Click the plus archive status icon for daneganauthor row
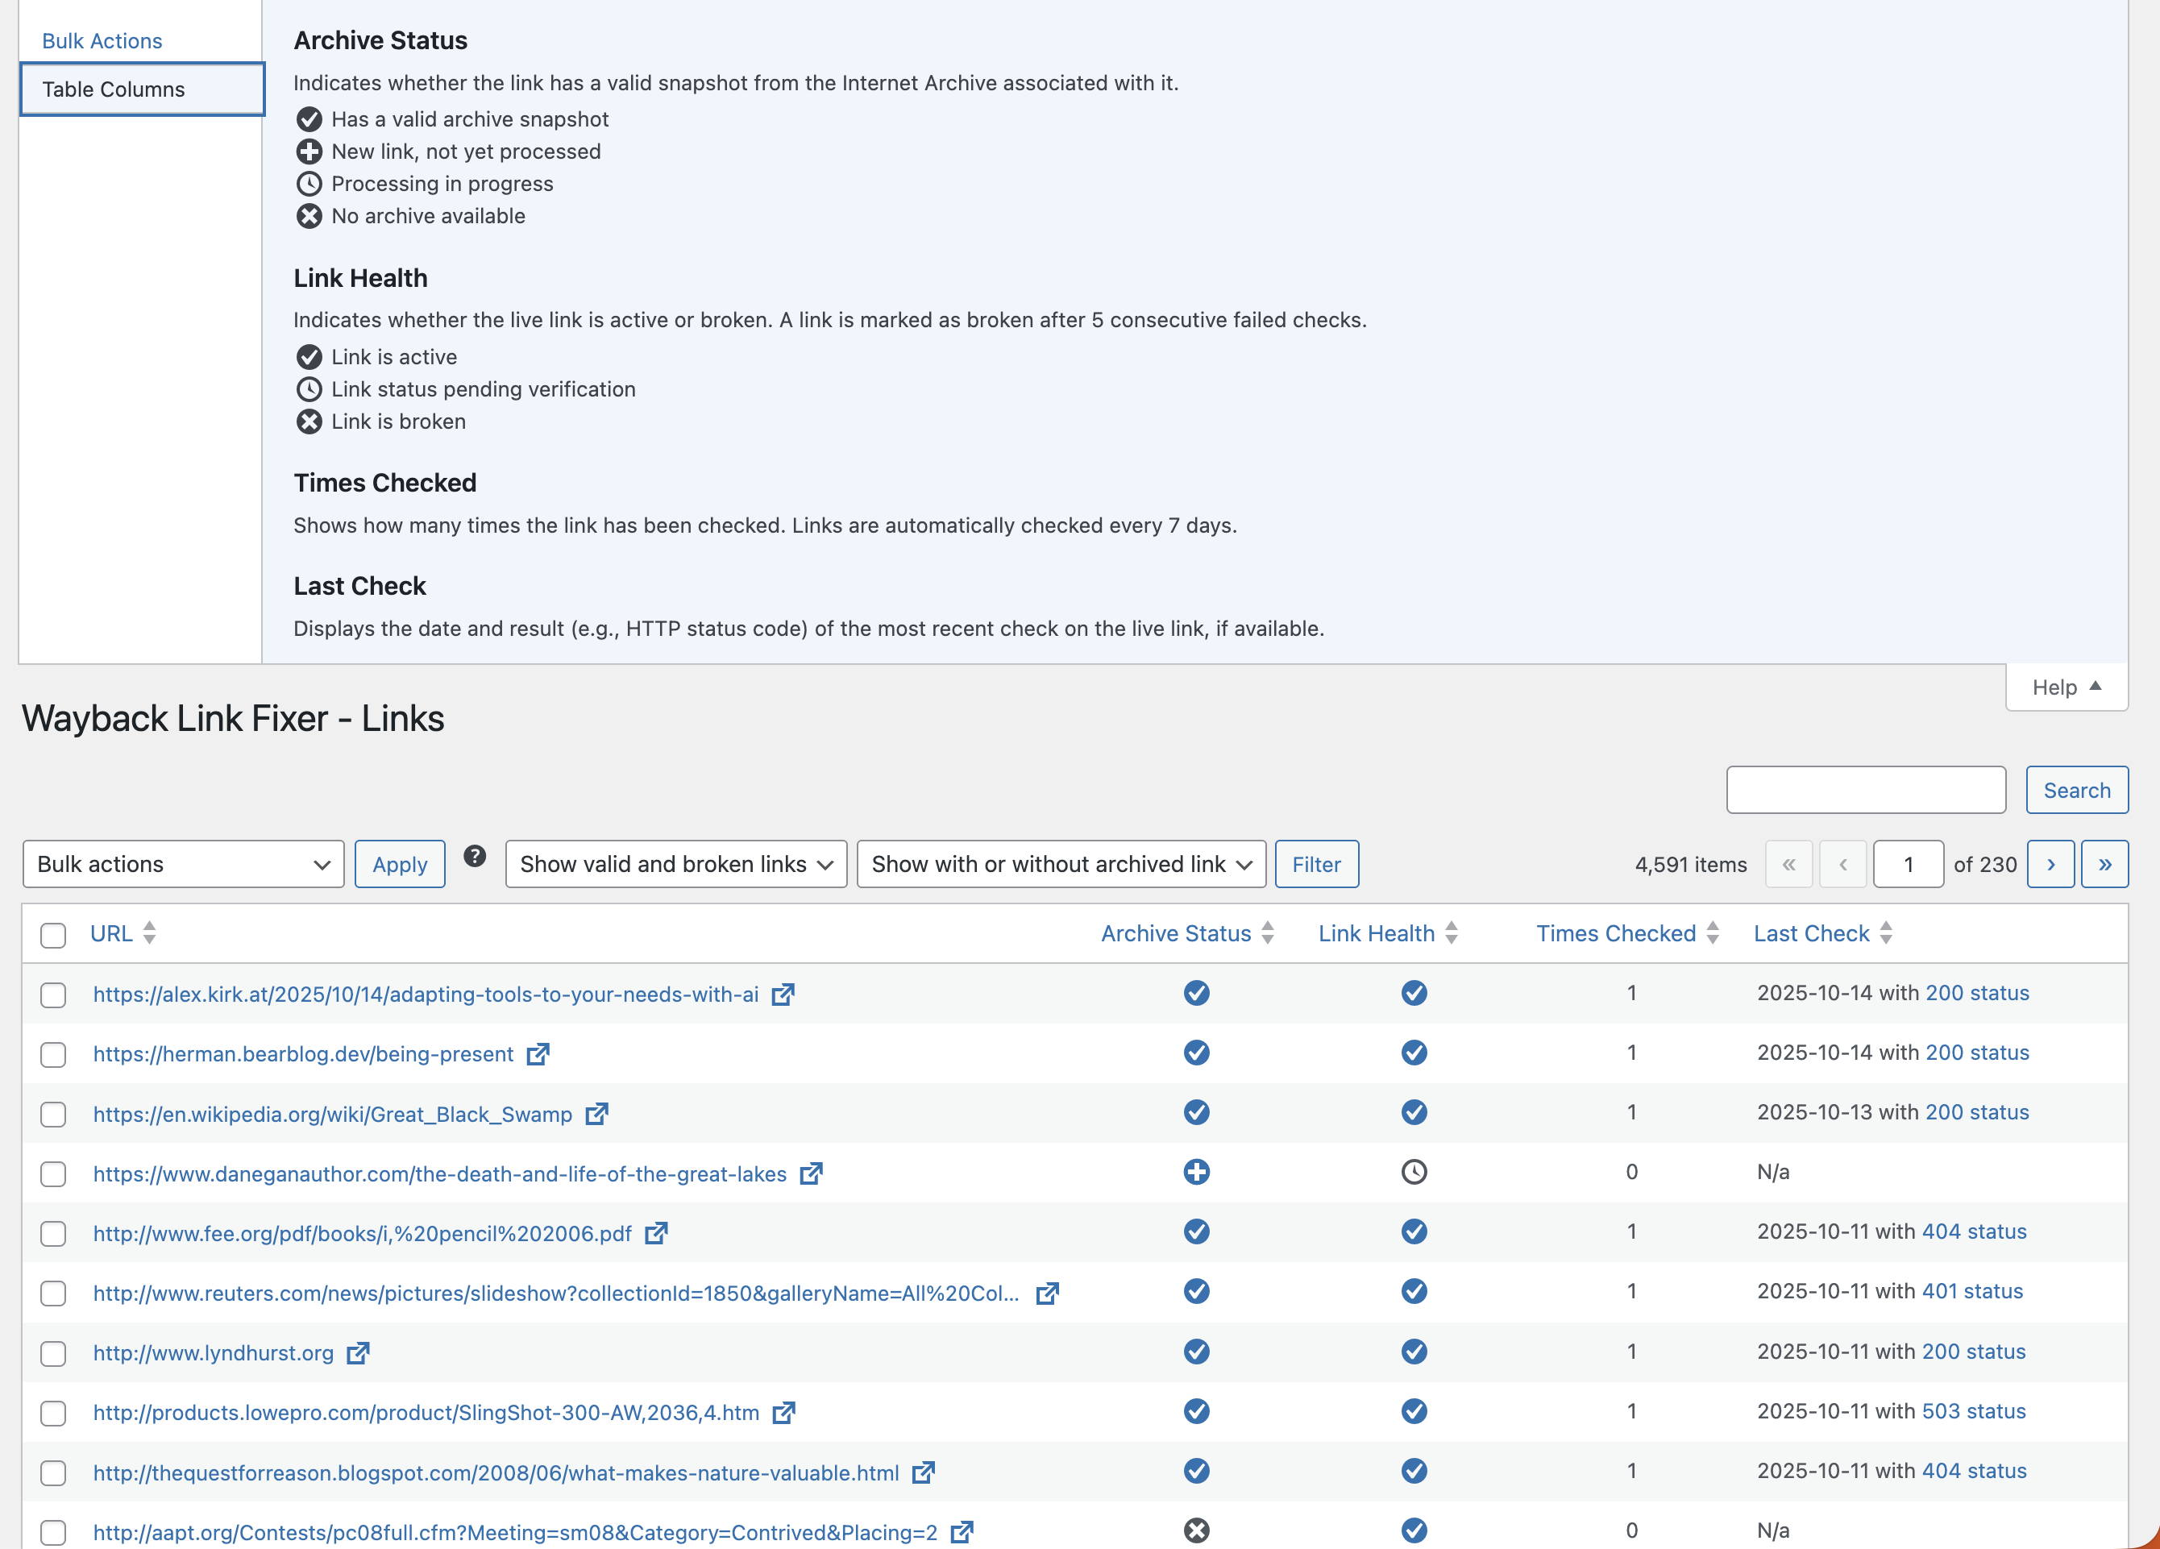The image size is (2160, 1549). pyautogui.click(x=1196, y=1172)
